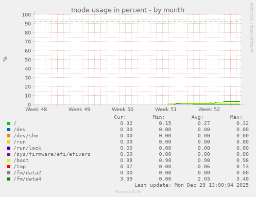256x197 pixels.
Task: Click the 'Week 50' x-axis label
Action: 123,110
